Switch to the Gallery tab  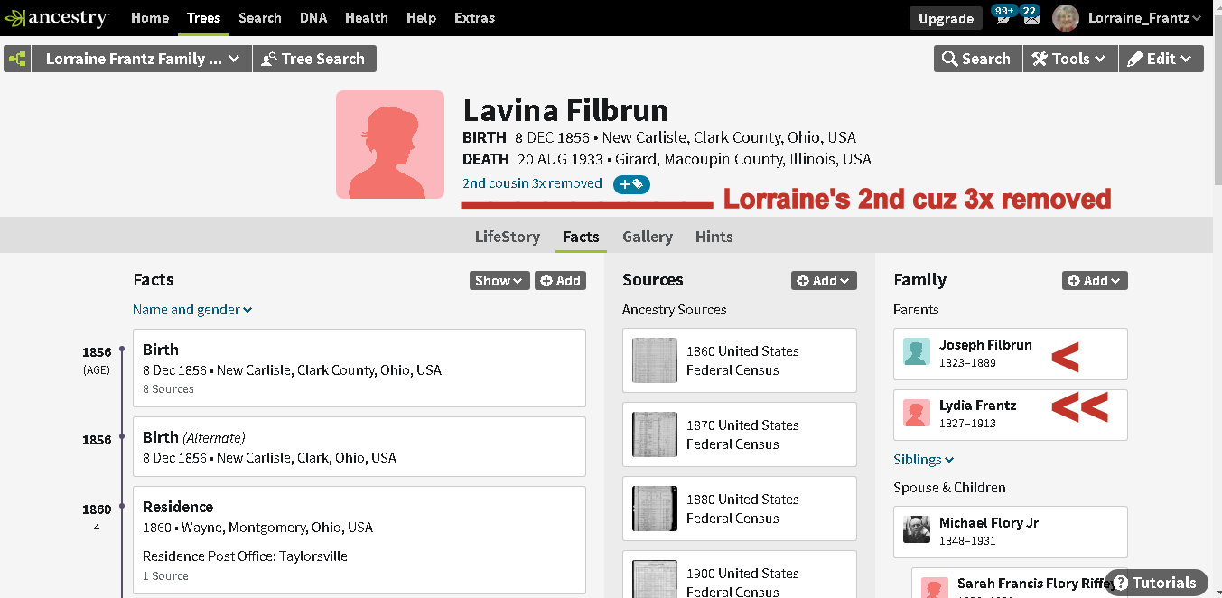point(647,237)
